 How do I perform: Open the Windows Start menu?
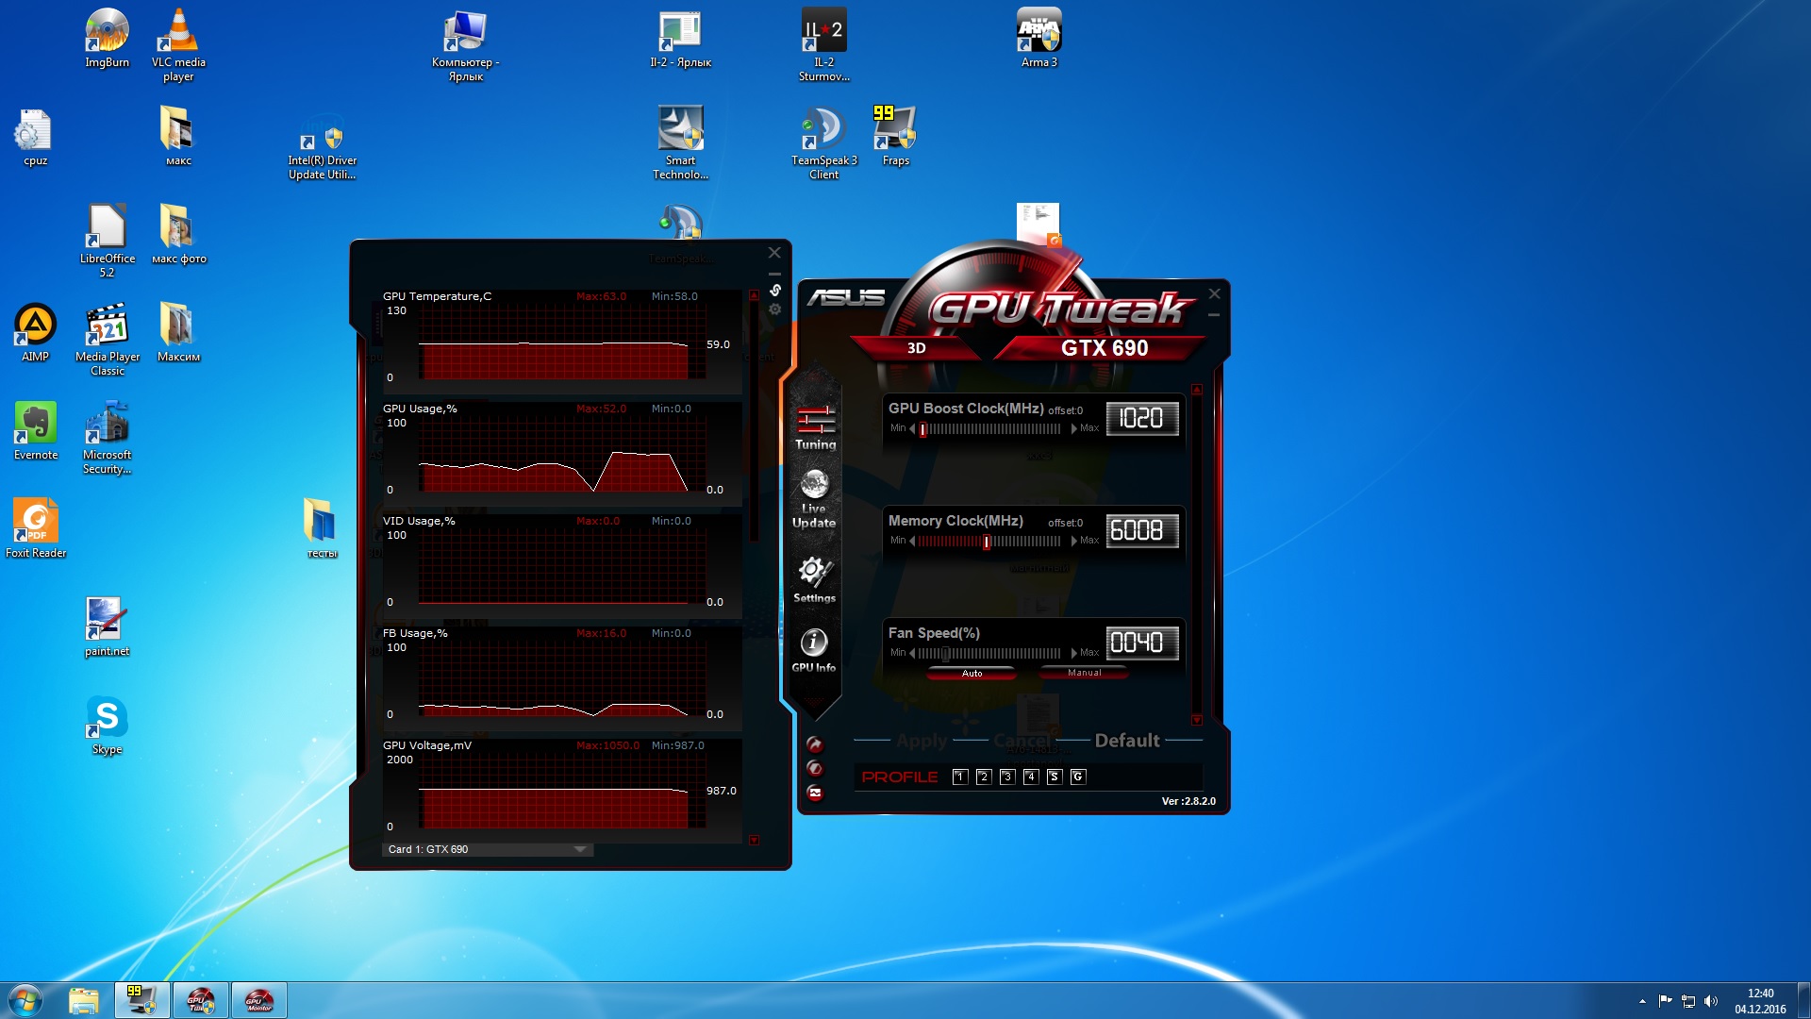click(25, 1000)
